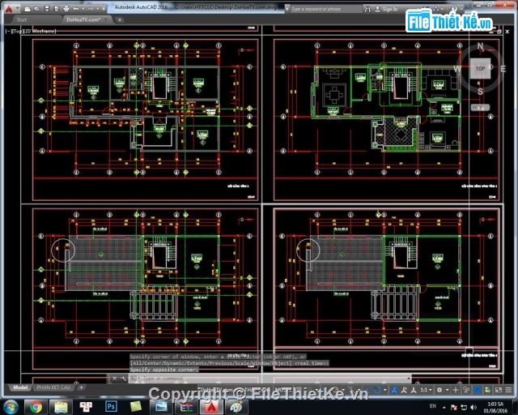Open the 1:1 annotation scale dropdown
Screen dimensions: 518x415
(x=426, y=390)
